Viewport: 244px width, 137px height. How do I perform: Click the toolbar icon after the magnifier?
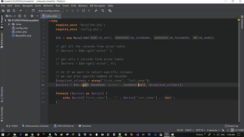[110, 11]
